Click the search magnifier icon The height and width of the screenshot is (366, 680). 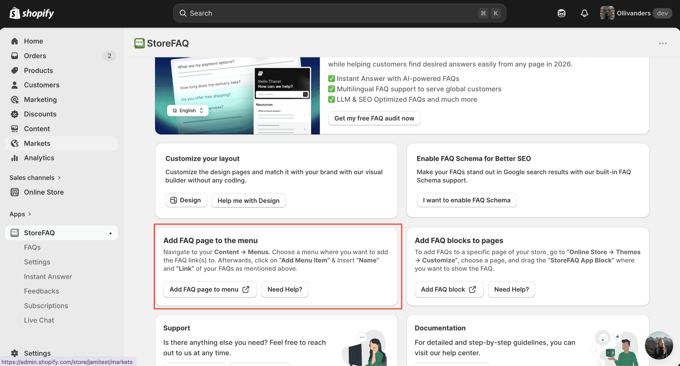183,13
